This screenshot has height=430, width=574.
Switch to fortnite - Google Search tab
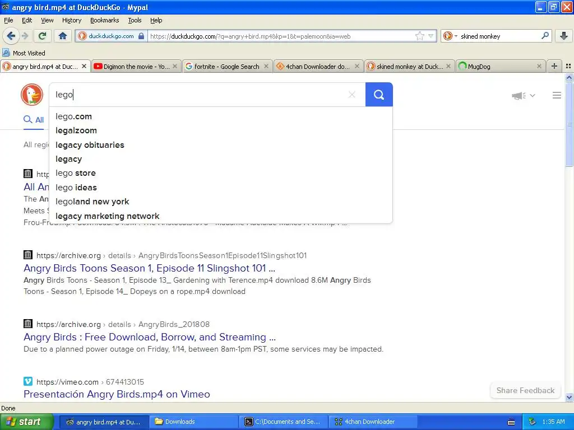[x=228, y=66]
